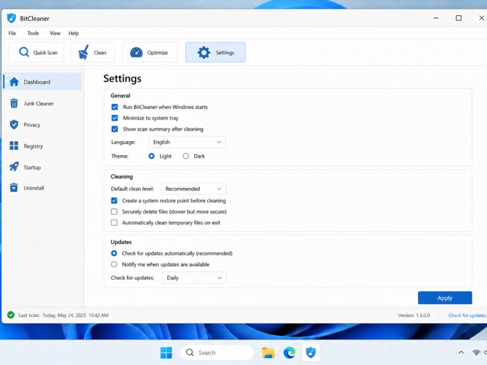Click the Updates section heading

click(x=121, y=242)
